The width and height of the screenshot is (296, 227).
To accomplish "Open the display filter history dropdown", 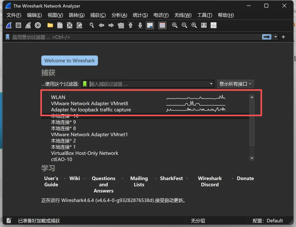I will click(276, 37).
